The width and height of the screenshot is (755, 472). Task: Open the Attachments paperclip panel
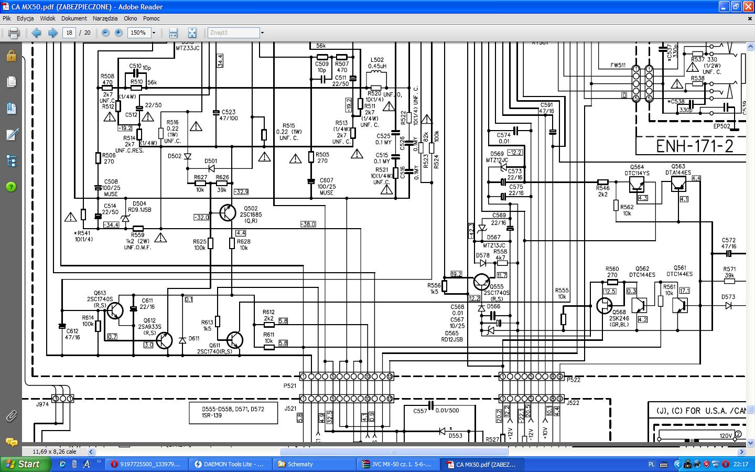tap(11, 416)
